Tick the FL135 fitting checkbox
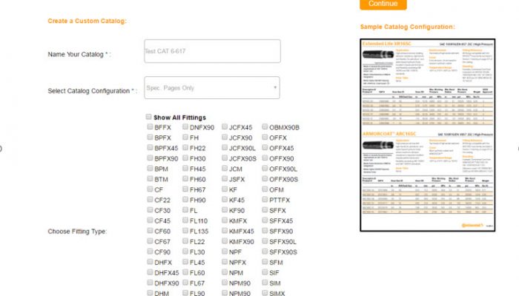The height and width of the screenshot is (296, 519). click(185, 231)
